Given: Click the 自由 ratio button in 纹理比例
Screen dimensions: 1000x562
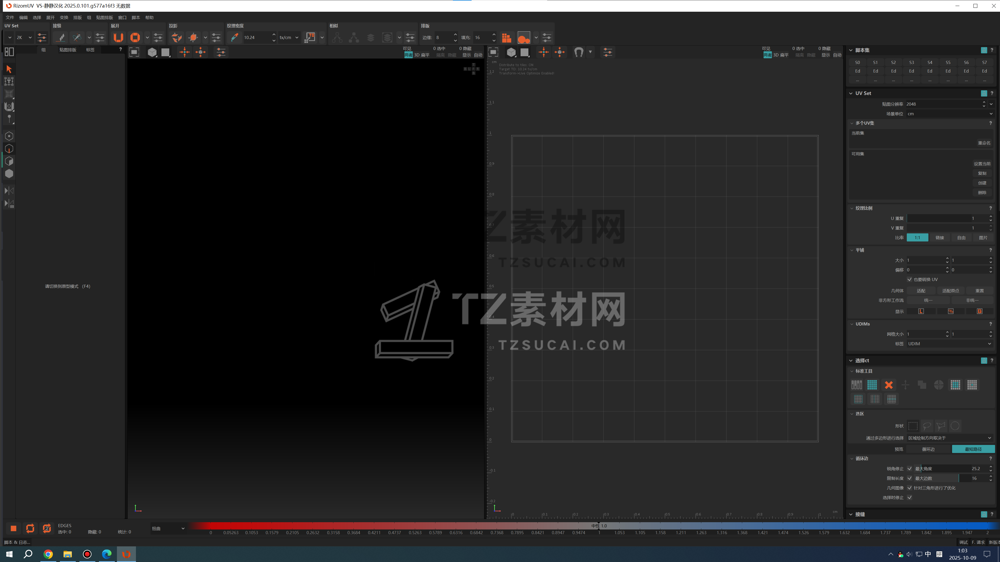Looking at the screenshot, I should (961, 237).
